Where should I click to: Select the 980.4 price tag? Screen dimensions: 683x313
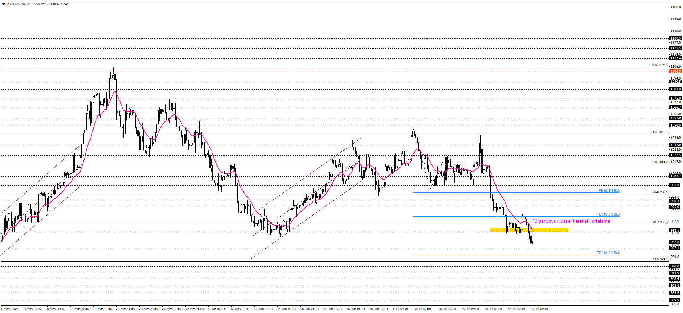[675, 201]
